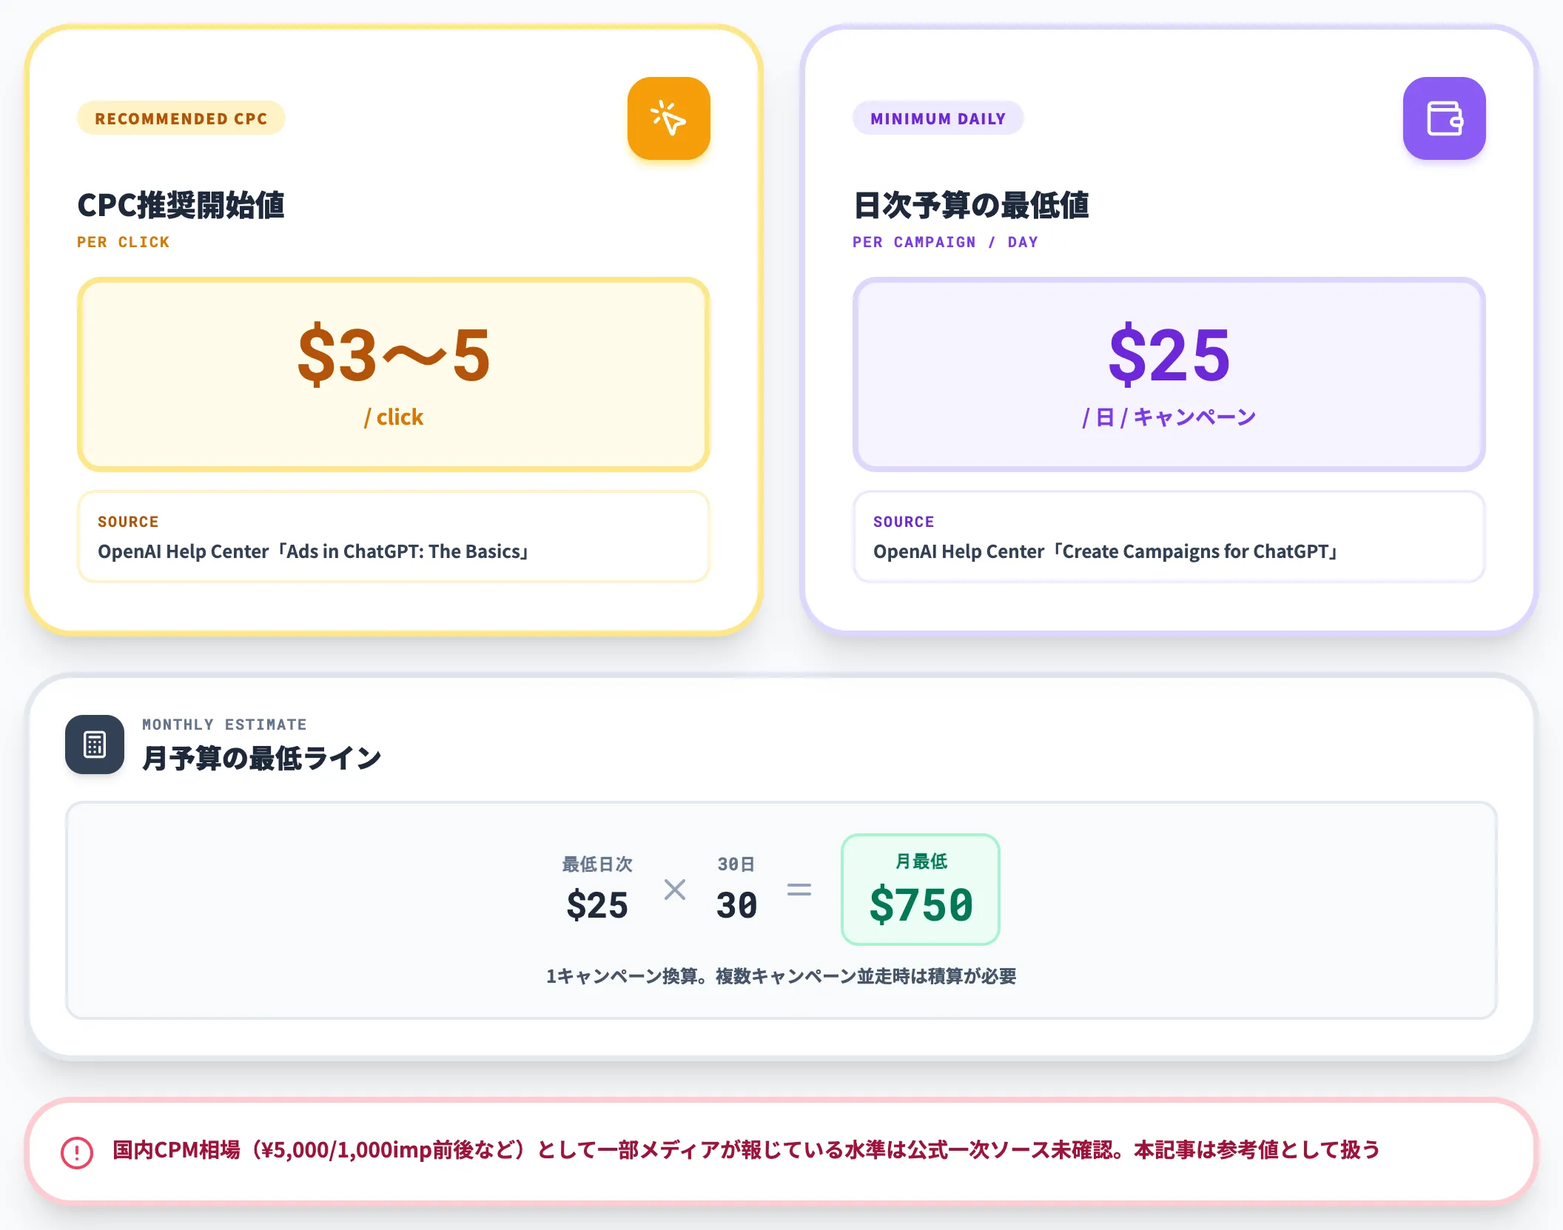Click the dark calculator icon
This screenshot has height=1230, width=1563.
(x=95, y=745)
